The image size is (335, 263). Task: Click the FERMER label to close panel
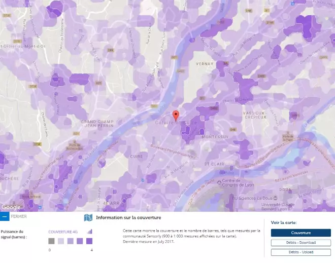pos(19,216)
